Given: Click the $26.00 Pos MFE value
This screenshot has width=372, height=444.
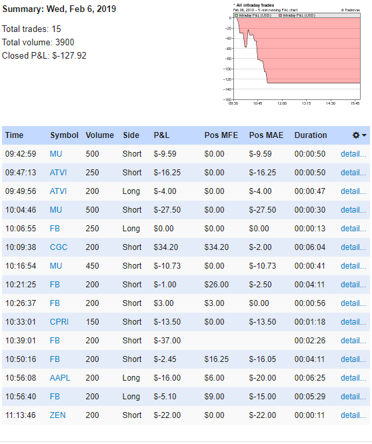Looking at the screenshot, I should pos(217,285).
